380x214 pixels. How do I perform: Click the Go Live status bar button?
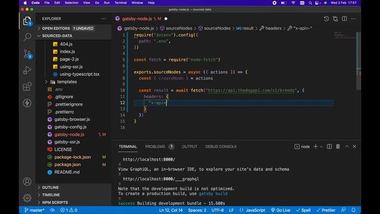pos(280,210)
